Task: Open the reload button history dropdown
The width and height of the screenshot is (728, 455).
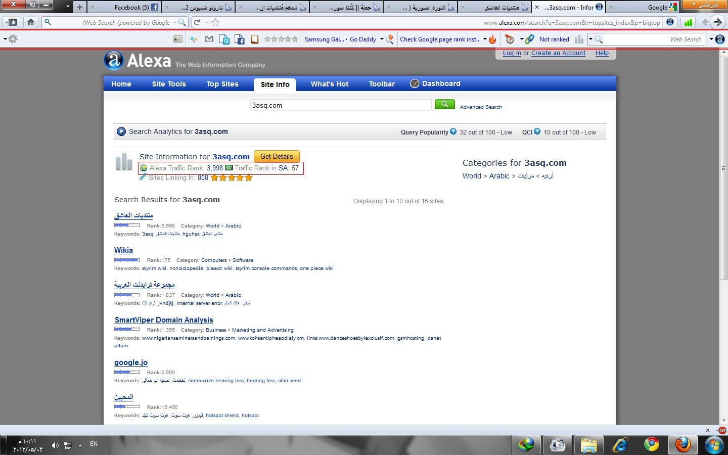Action: tap(206, 22)
